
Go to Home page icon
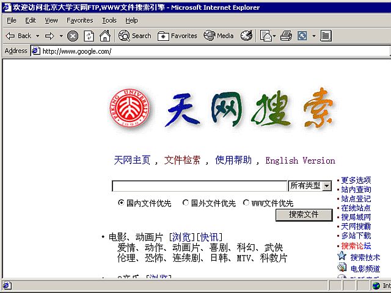pyautogui.click(x=105, y=36)
